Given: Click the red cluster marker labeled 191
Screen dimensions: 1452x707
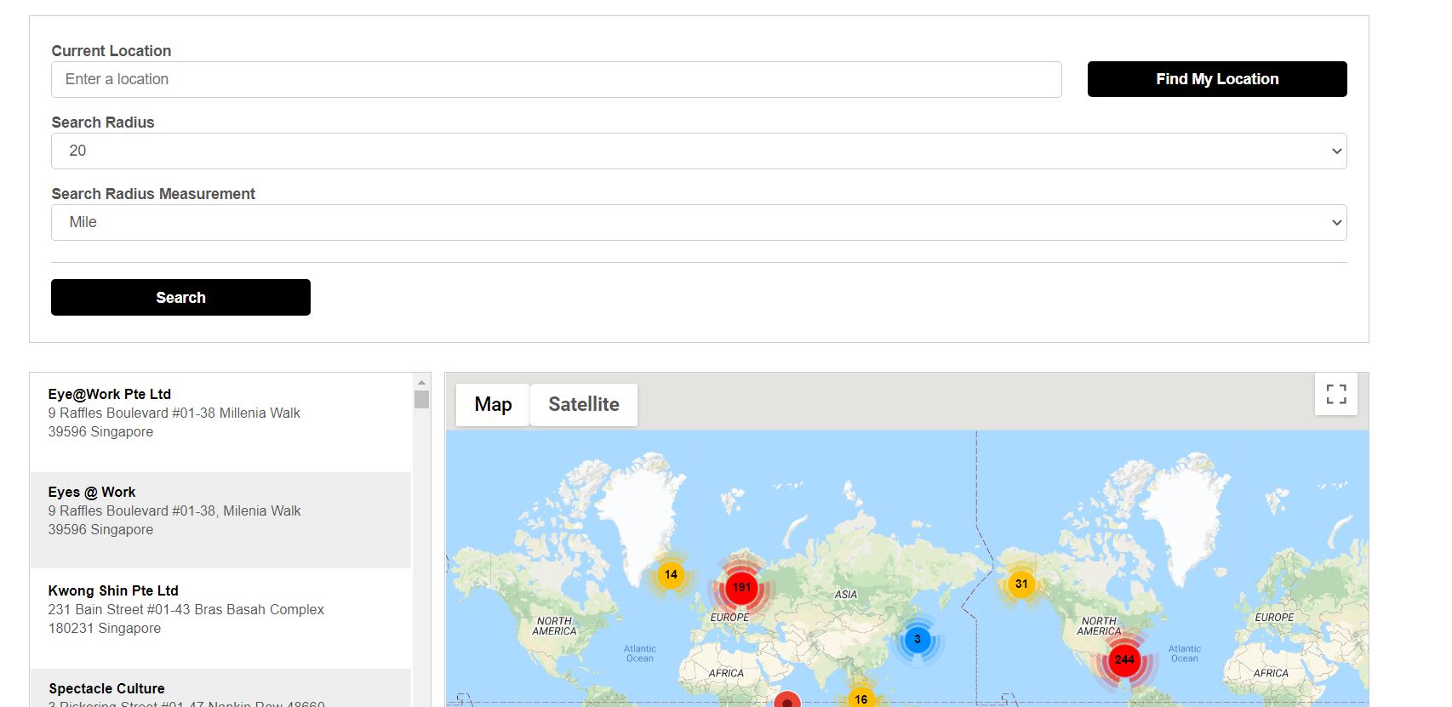Looking at the screenshot, I should point(741,587).
